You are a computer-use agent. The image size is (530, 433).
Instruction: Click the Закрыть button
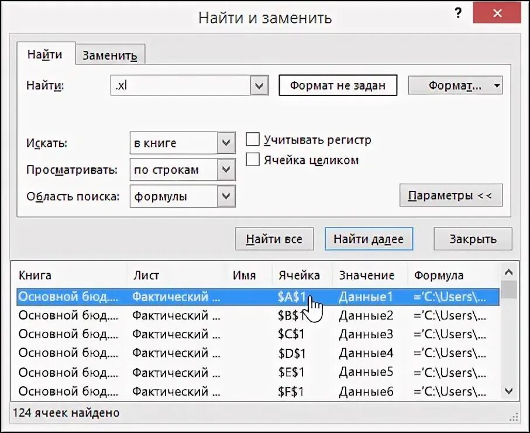[473, 239]
